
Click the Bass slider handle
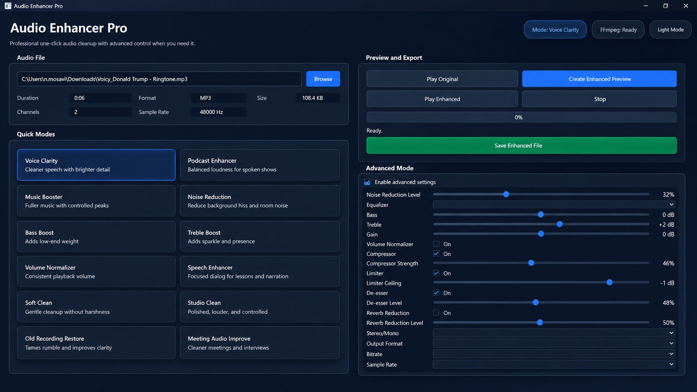[541, 215]
